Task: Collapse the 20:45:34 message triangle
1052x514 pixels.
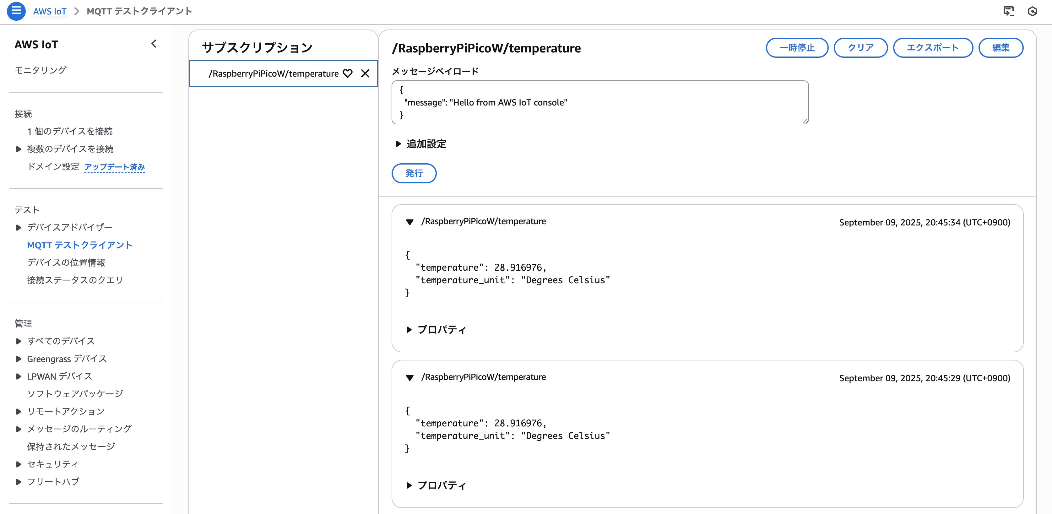Action: 409,222
